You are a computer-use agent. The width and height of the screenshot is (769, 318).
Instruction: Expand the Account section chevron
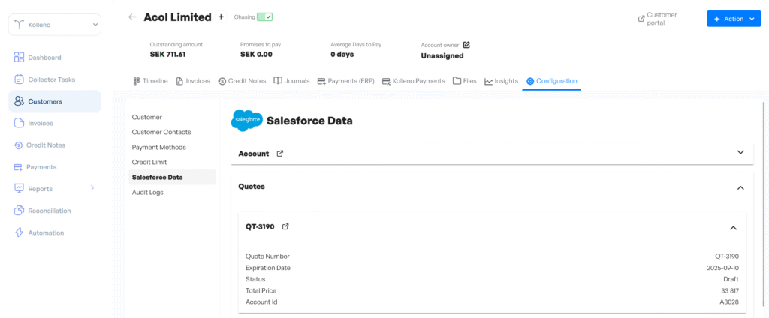740,152
